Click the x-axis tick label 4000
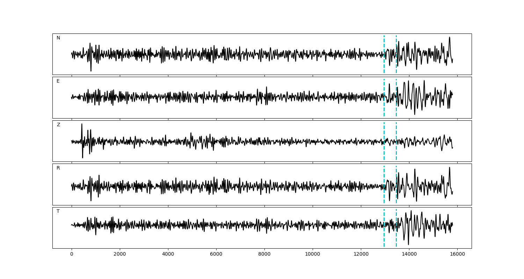 click(x=168, y=255)
